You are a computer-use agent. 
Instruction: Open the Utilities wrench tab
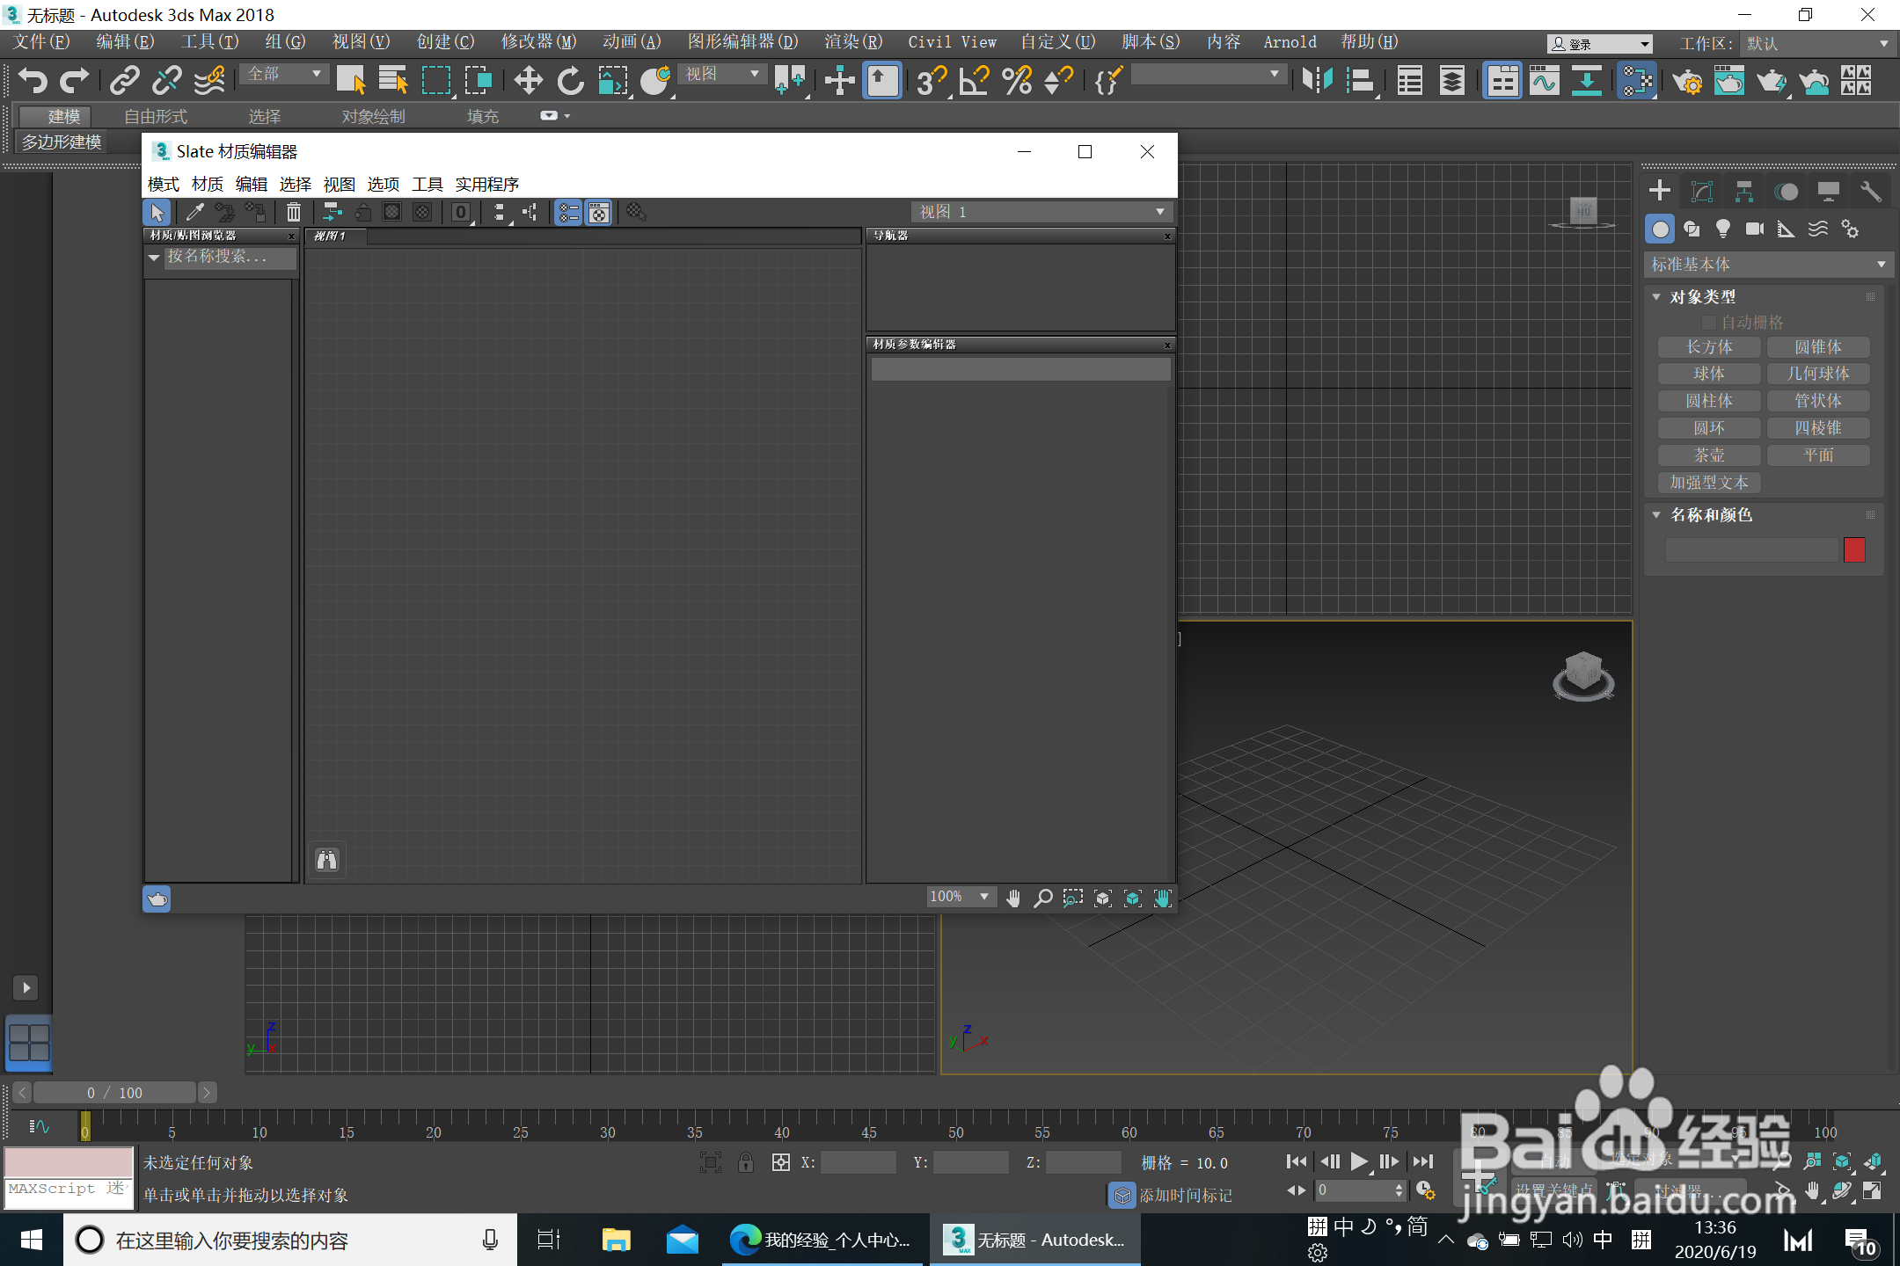pyautogui.click(x=1871, y=192)
